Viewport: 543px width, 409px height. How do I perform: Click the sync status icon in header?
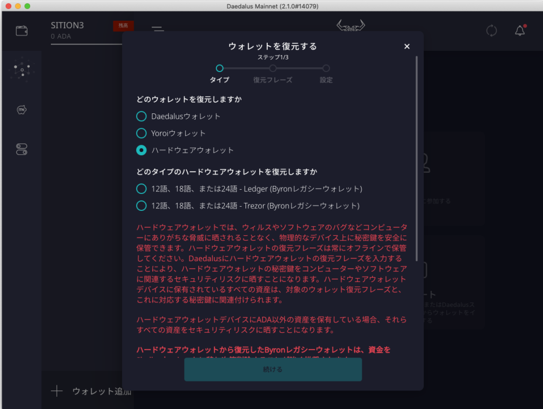pyautogui.click(x=492, y=31)
